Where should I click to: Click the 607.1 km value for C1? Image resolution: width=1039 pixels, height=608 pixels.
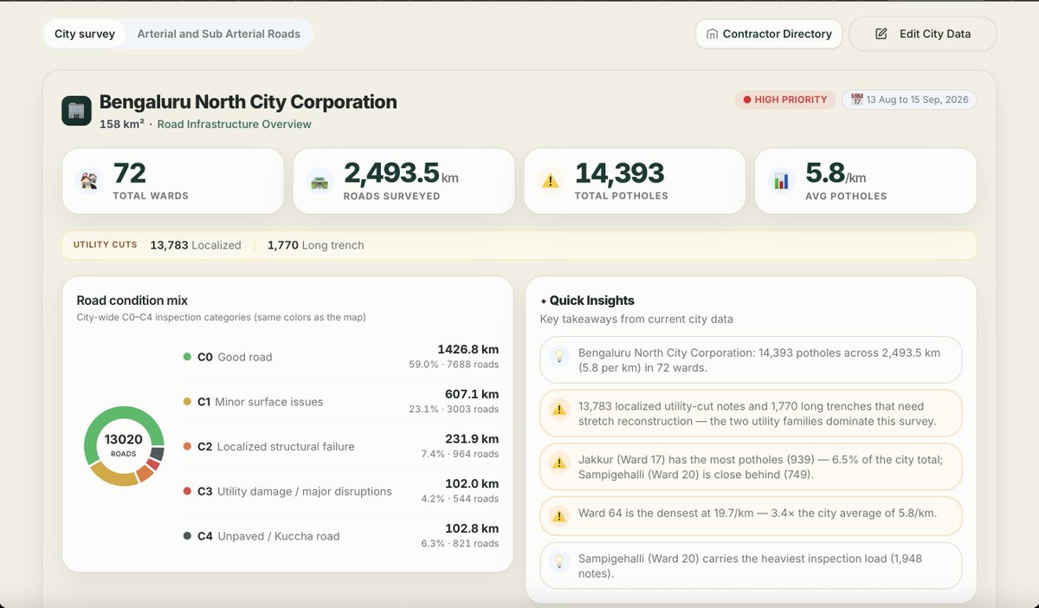click(472, 394)
